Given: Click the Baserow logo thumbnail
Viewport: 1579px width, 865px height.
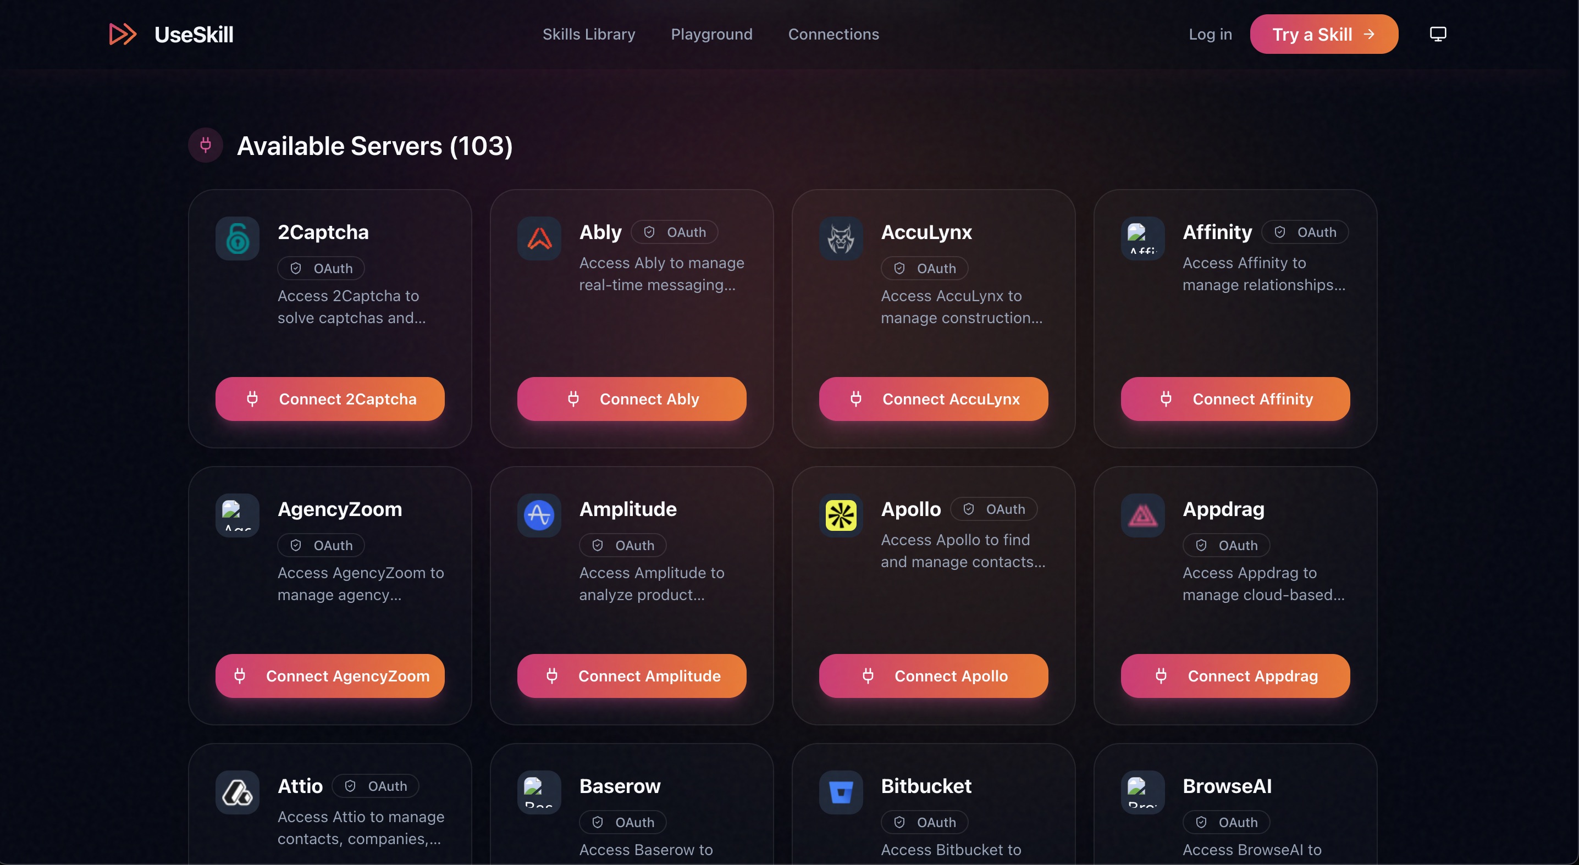Looking at the screenshot, I should coord(539,792).
